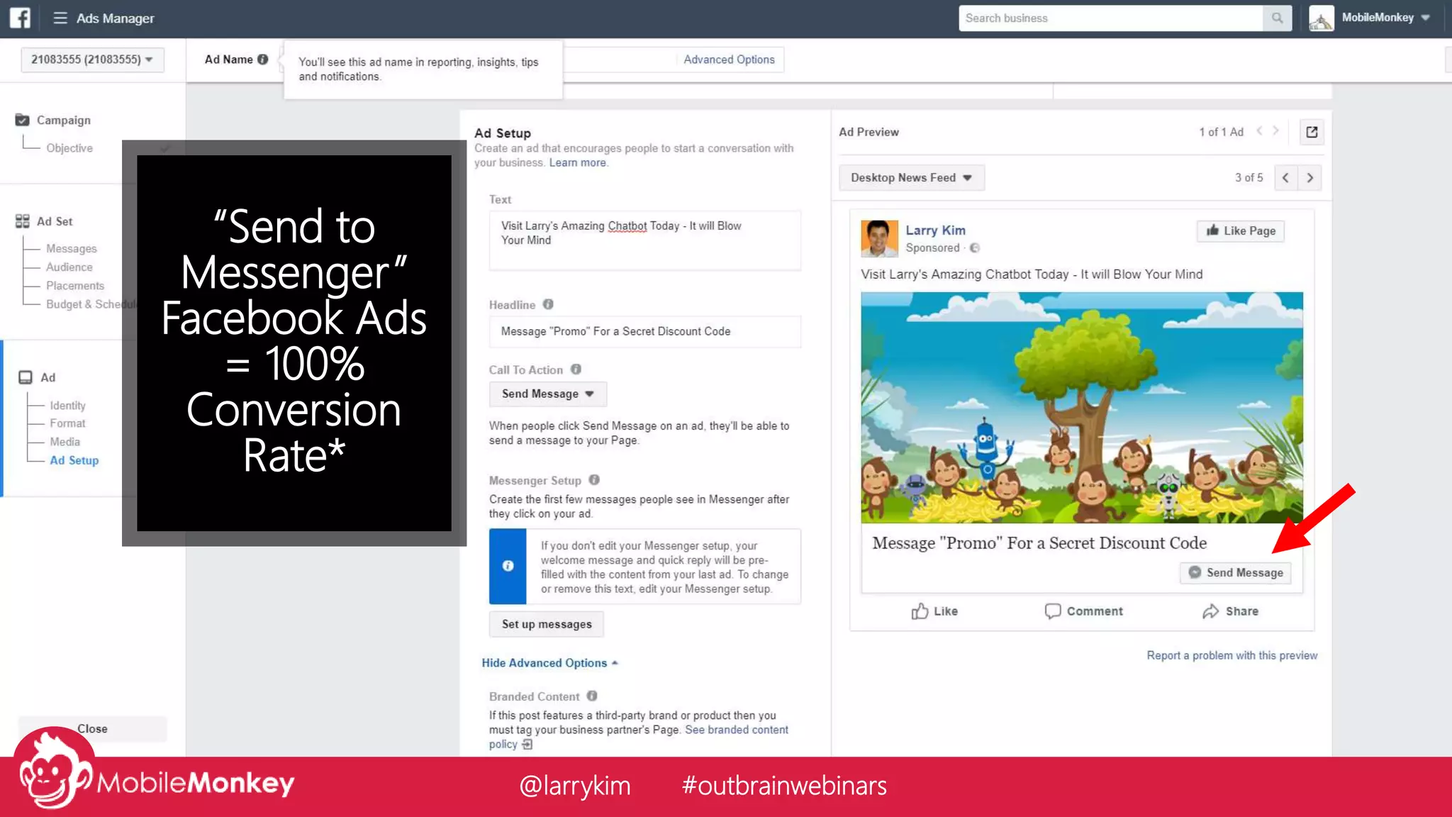Collapse Hide Advanced Options
The width and height of the screenshot is (1452, 817).
tap(549, 662)
